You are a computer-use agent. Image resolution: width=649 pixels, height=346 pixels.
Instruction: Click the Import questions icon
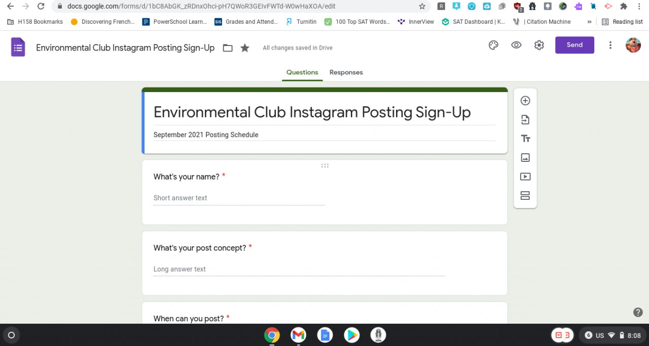click(x=525, y=120)
